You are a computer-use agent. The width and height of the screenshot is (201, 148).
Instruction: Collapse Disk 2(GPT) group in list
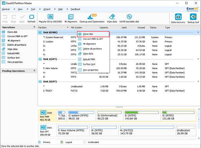pyautogui.click(x=198, y=81)
